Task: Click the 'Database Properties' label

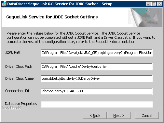Action: (x=21, y=104)
